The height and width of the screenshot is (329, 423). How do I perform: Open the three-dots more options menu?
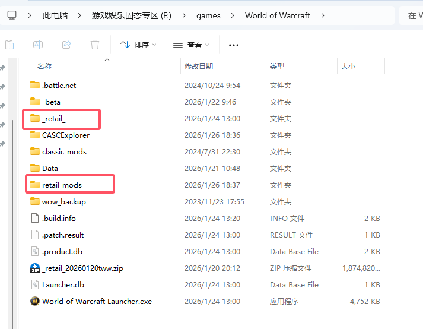click(x=233, y=45)
